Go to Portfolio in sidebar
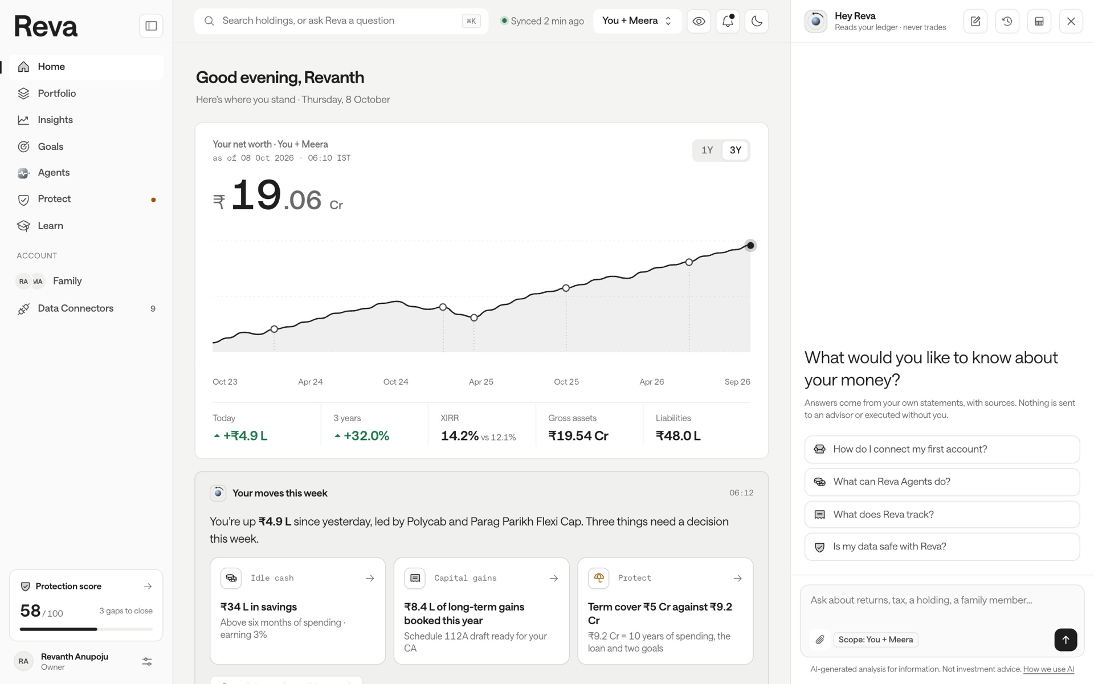Image resolution: width=1094 pixels, height=684 pixels. (x=86, y=93)
